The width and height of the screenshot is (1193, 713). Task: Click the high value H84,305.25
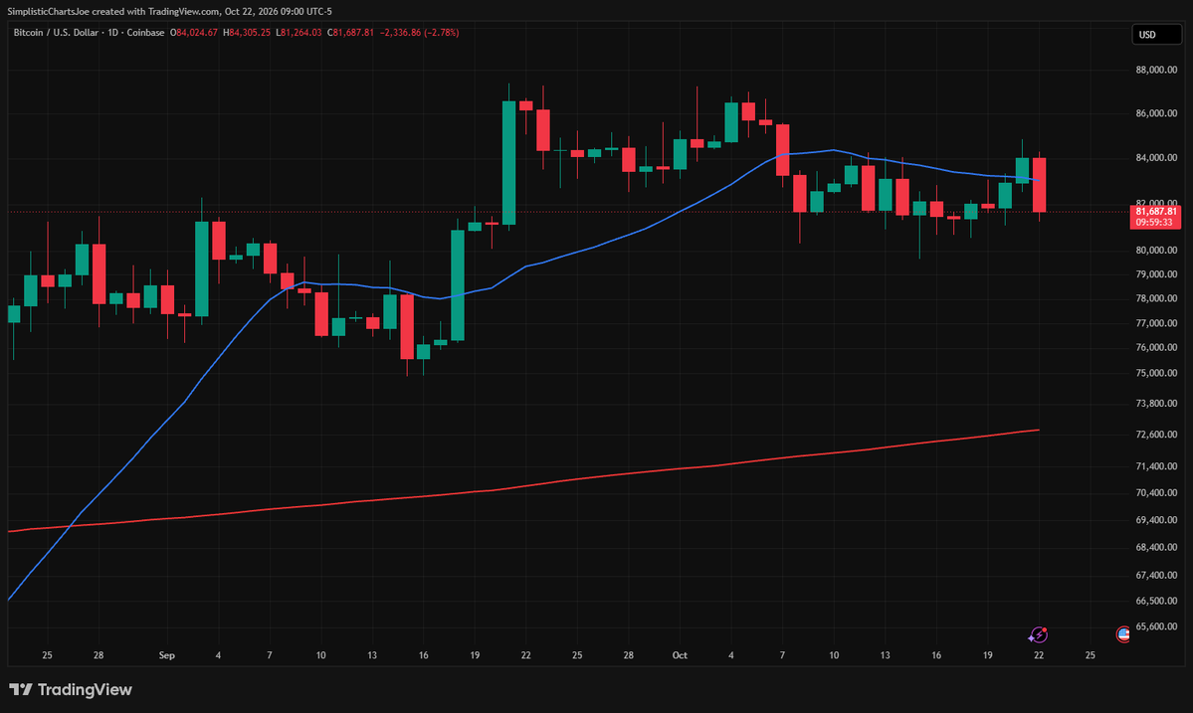[x=247, y=33]
